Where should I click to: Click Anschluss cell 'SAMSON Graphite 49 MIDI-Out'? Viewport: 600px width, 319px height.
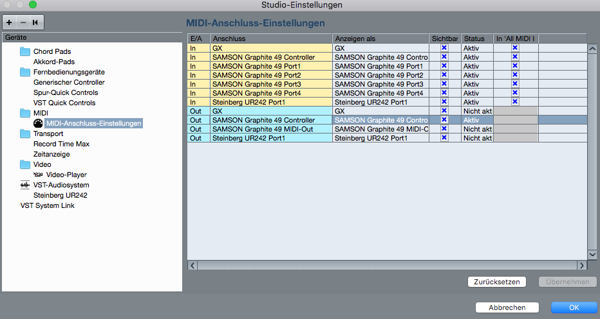[271, 129]
